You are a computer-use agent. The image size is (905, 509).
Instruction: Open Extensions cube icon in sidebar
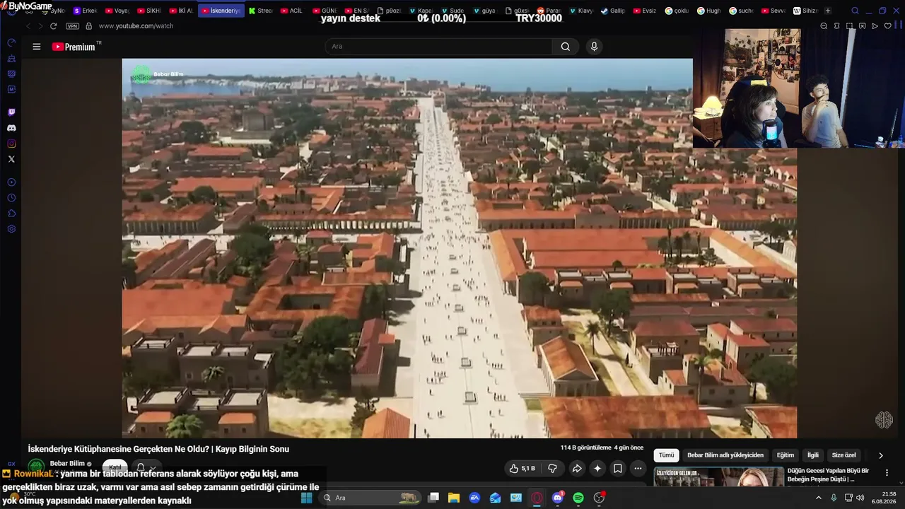[11, 213]
